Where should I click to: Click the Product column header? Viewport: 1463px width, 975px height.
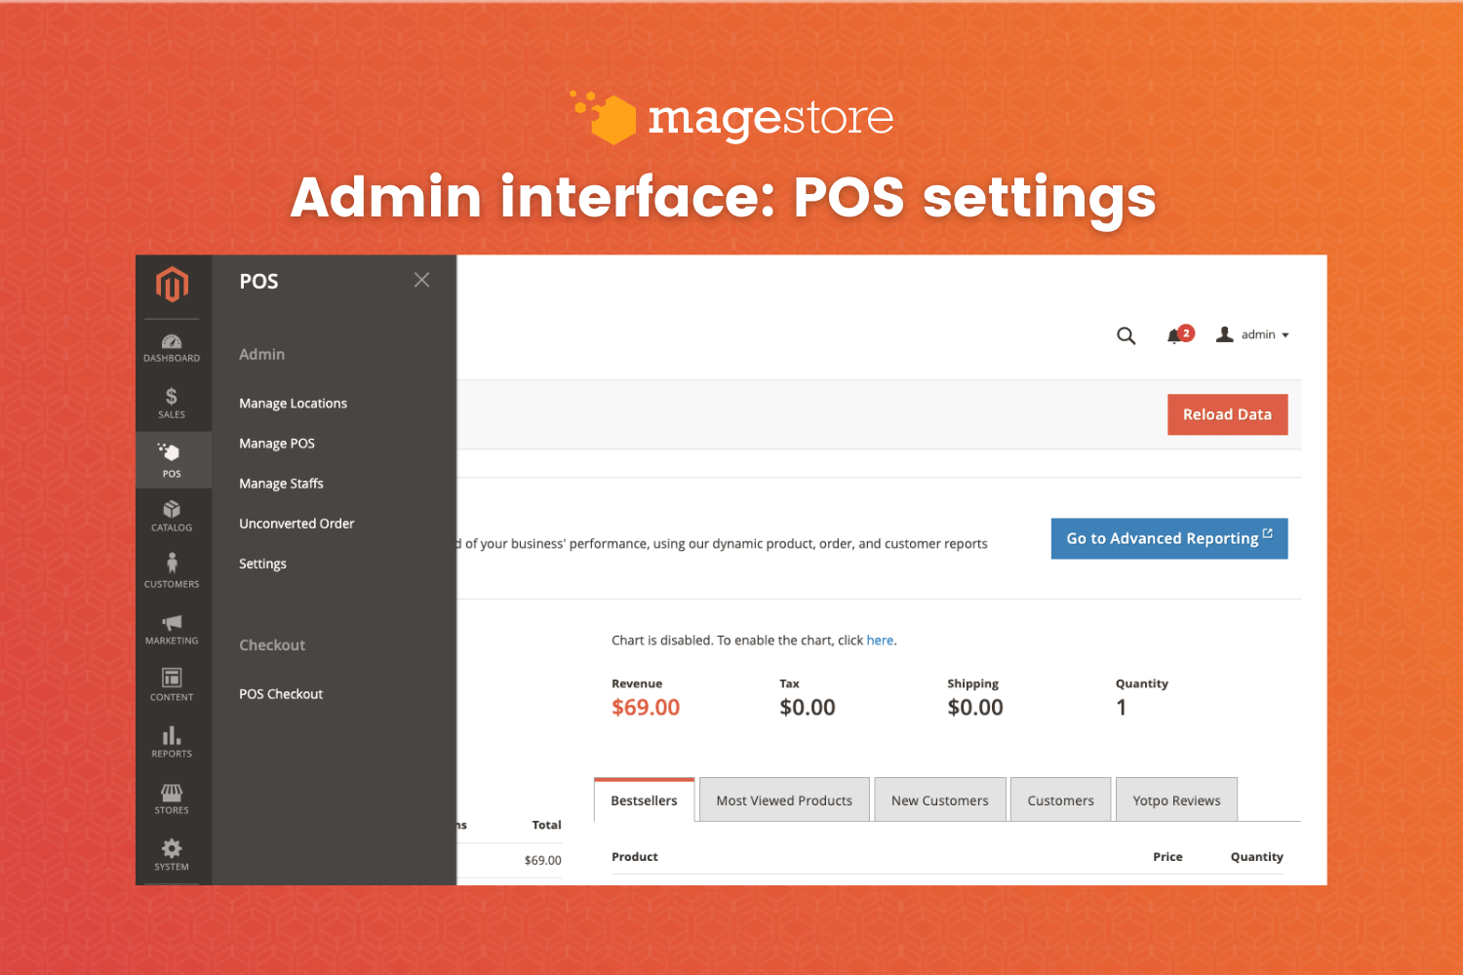(635, 857)
